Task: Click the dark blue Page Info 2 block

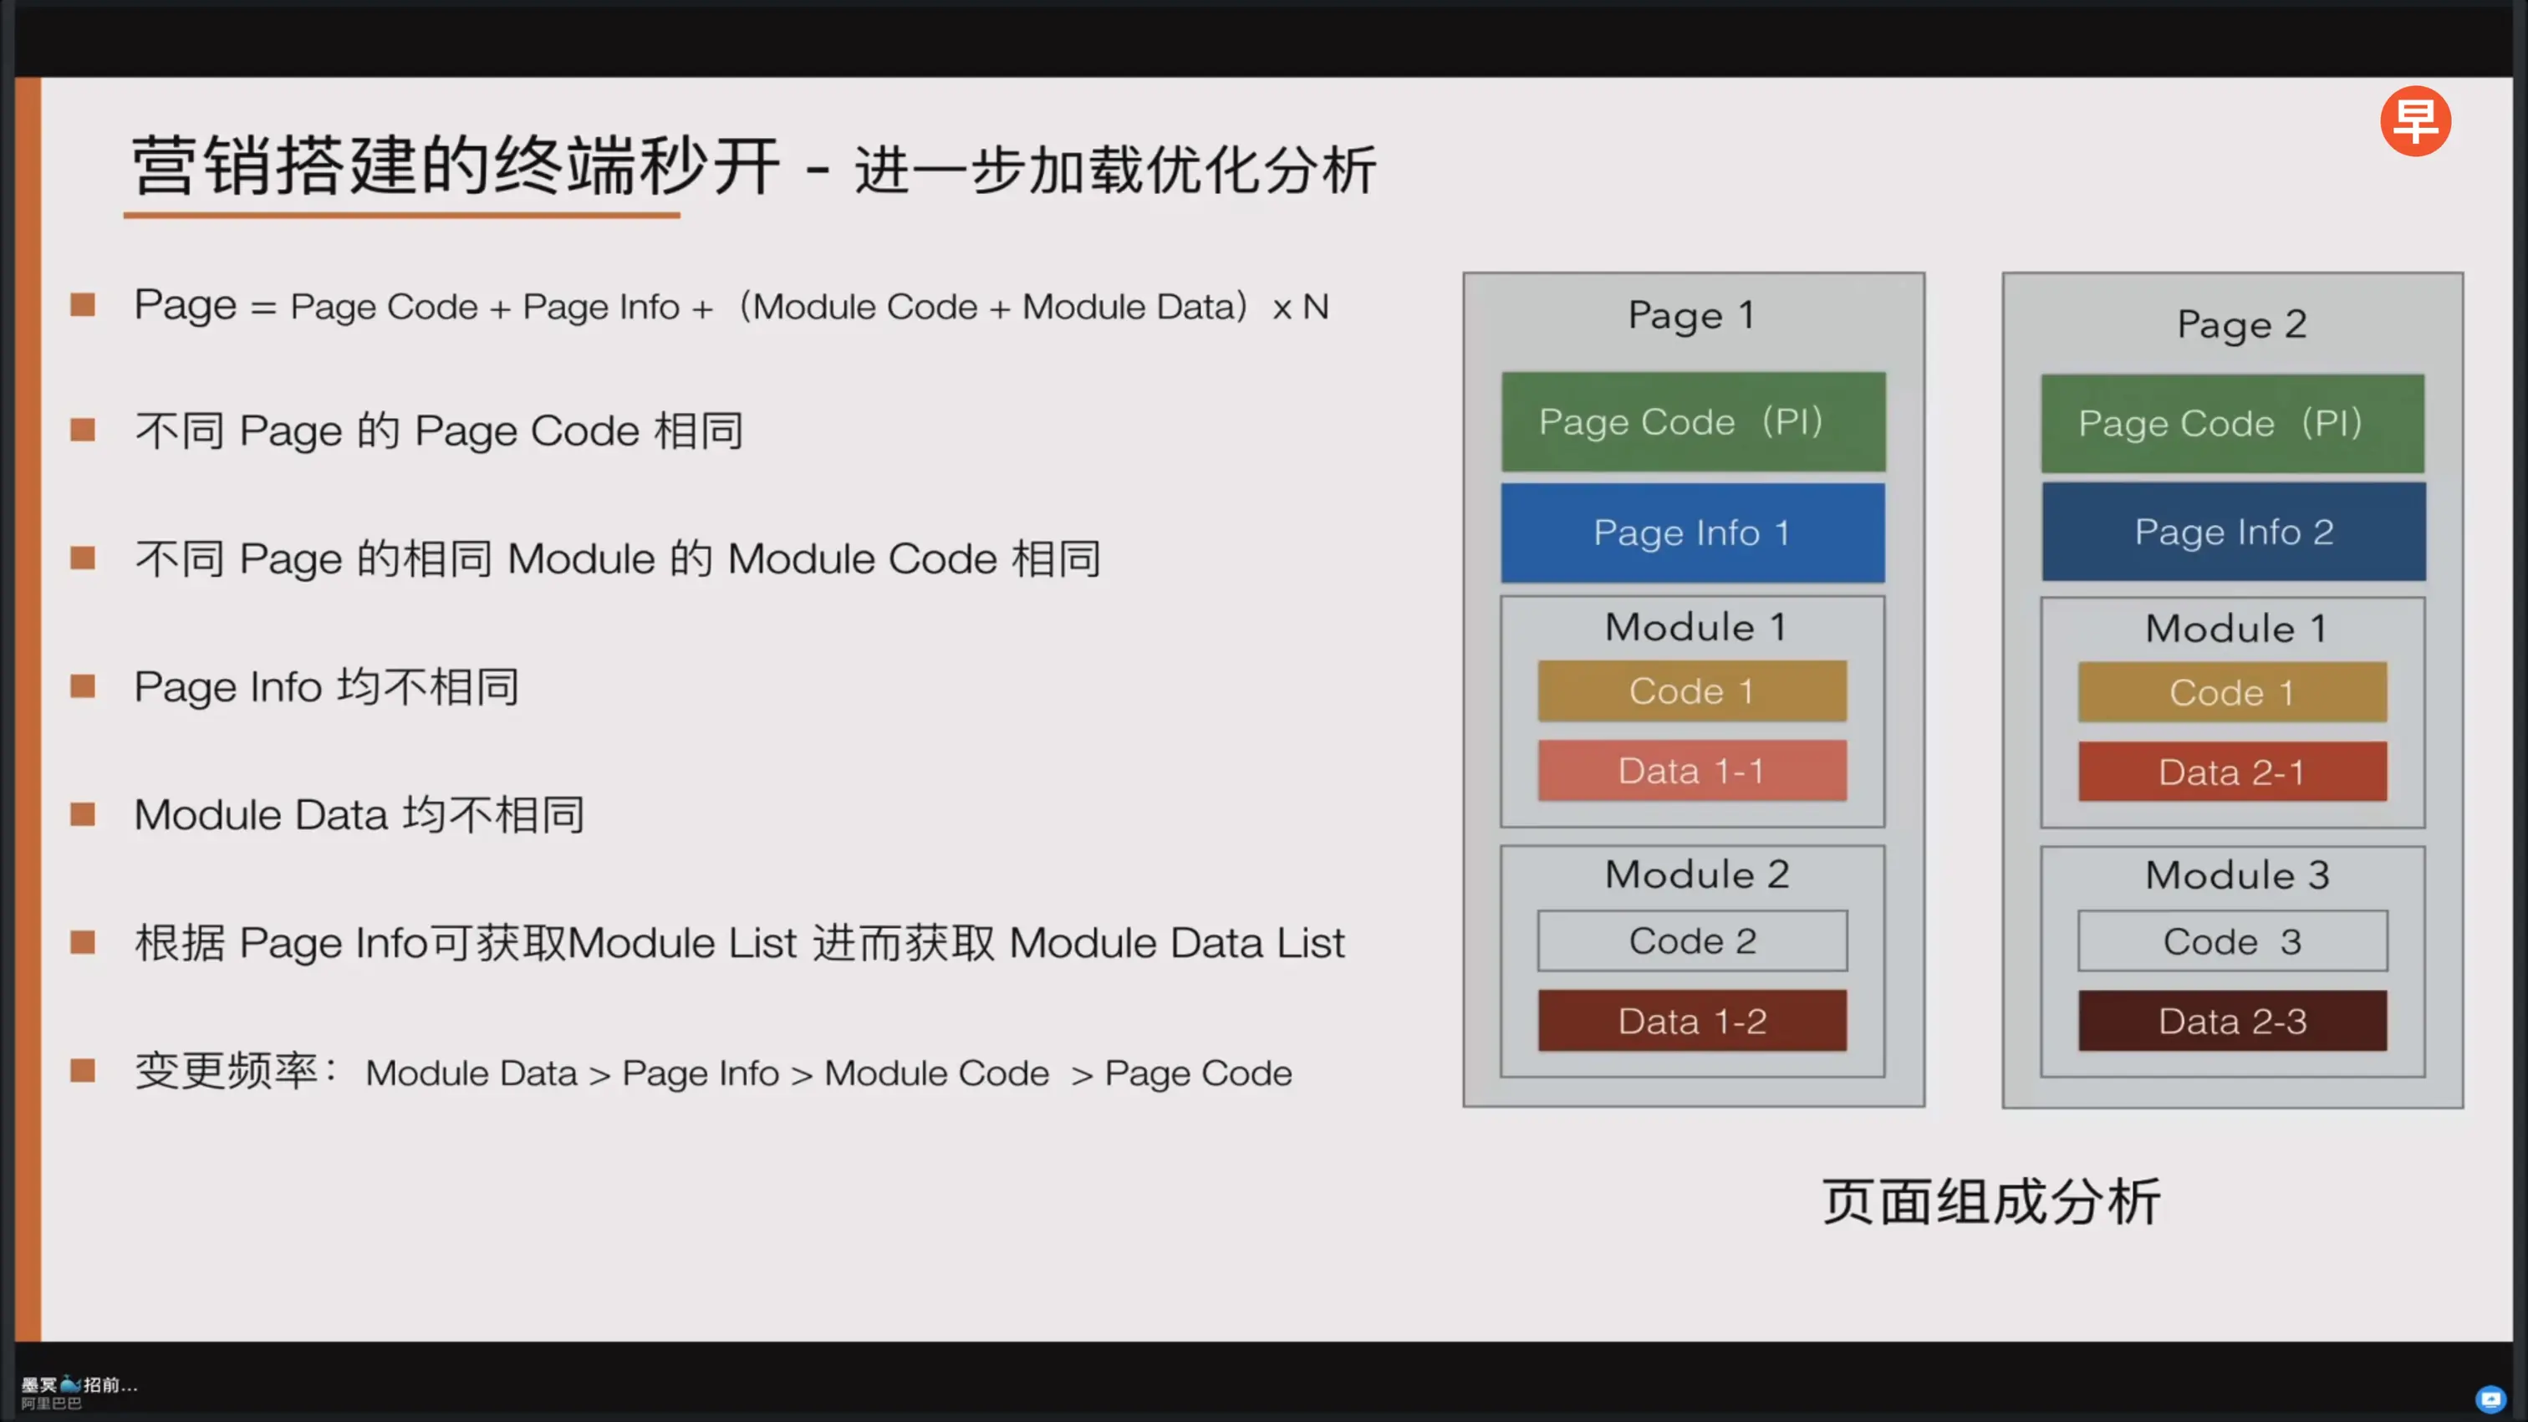Action: pos(2233,532)
